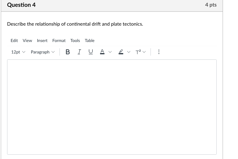Open Paragraph block format dropdown
The image size is (238, 159).
[43, 52]
